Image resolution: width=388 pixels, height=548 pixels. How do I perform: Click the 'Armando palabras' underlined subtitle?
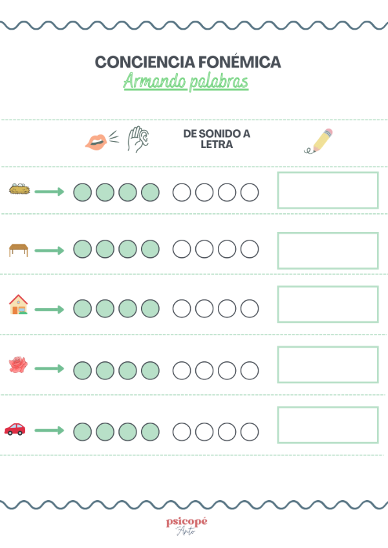click(186, 81)
